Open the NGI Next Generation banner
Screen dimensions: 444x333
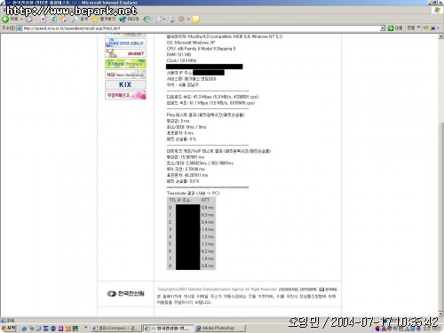[x=125, y=75]
